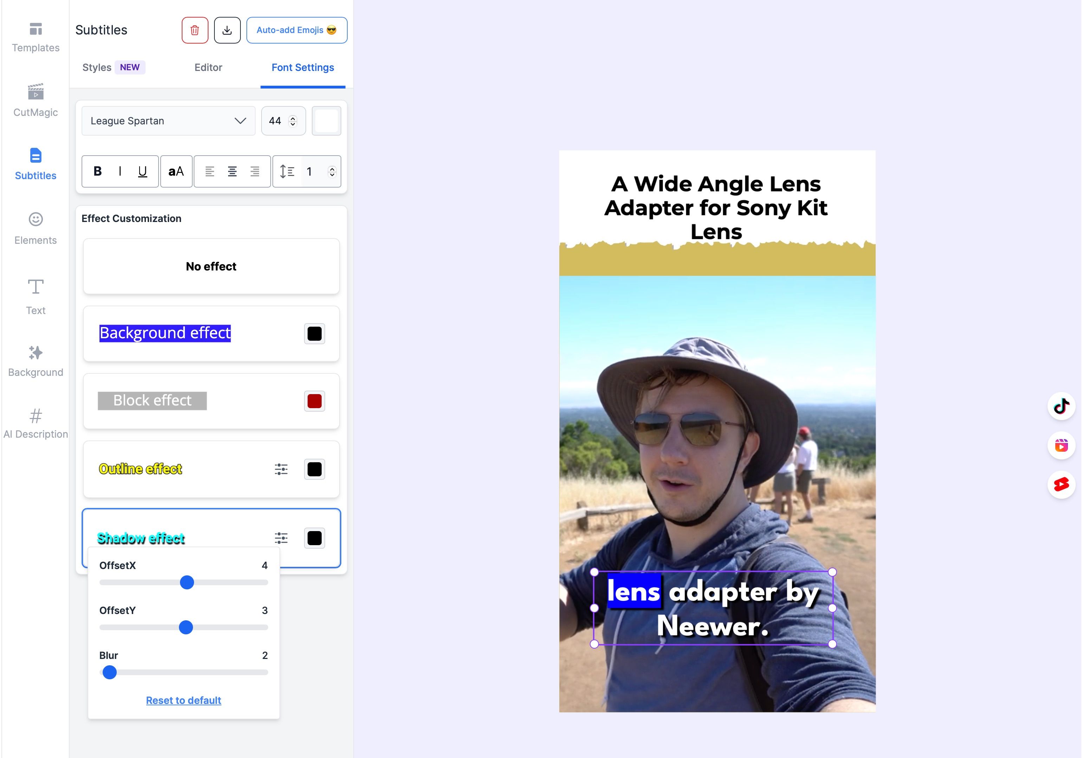
Task: Align subtitle text left
Action: point(210,171)
